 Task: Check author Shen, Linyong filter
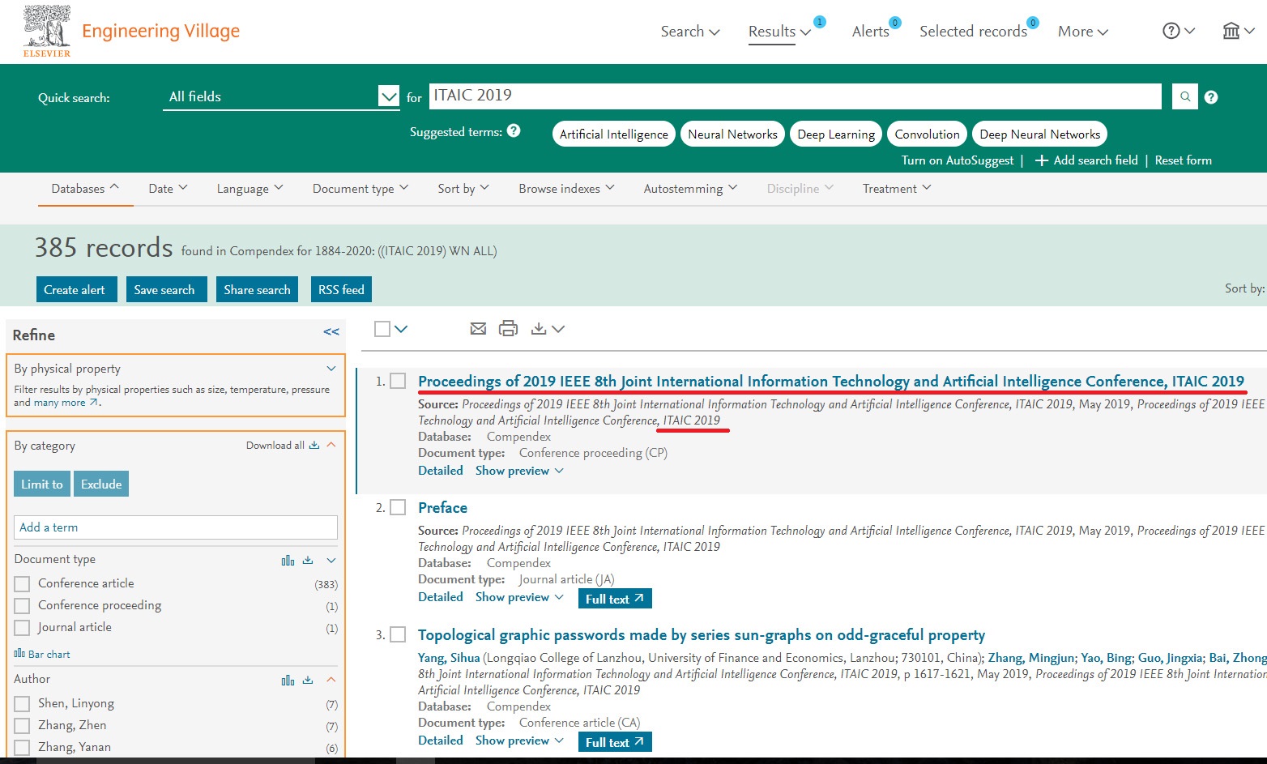[23, 703]
